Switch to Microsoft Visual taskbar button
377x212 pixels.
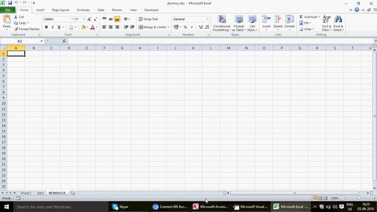coord(250,207)
